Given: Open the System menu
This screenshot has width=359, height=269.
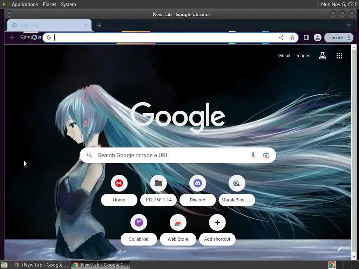Looking at the screenshot, I should pos(68,4).
